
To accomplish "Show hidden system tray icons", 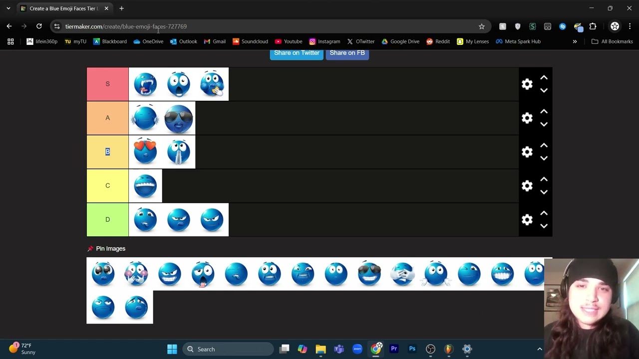I will 540,349.
